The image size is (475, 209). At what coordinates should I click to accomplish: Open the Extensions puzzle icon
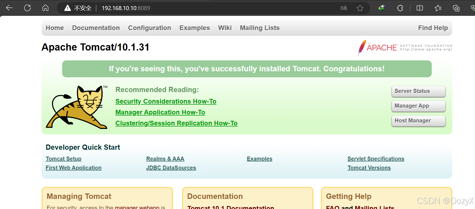click(400, 8)
